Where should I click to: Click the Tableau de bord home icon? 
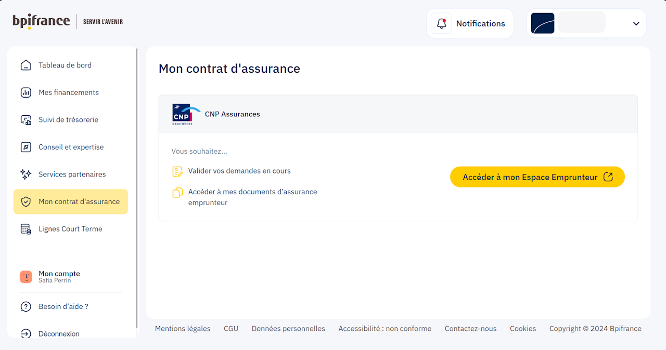[x=25, y=65]
